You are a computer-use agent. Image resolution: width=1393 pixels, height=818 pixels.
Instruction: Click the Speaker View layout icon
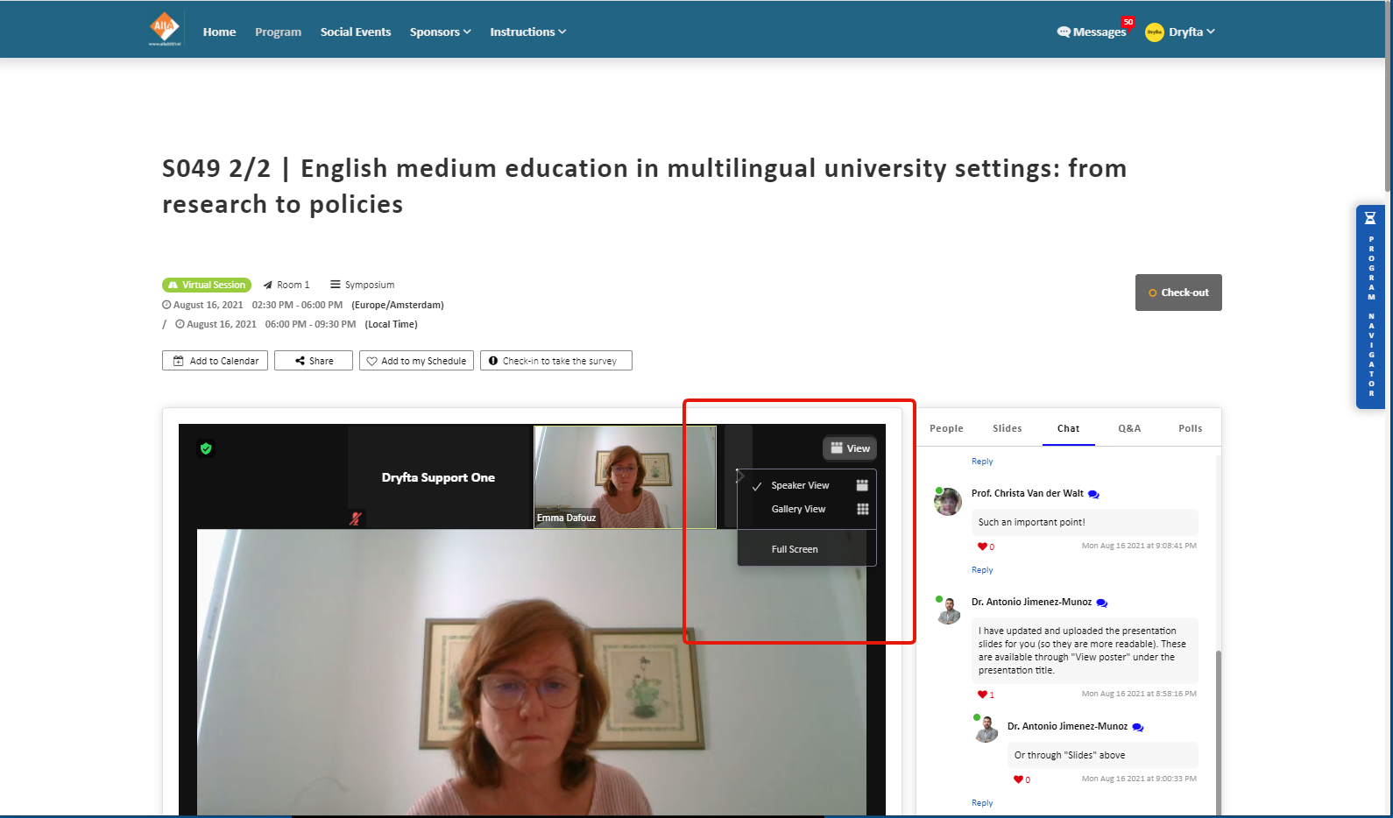click(x=862, y=485)
